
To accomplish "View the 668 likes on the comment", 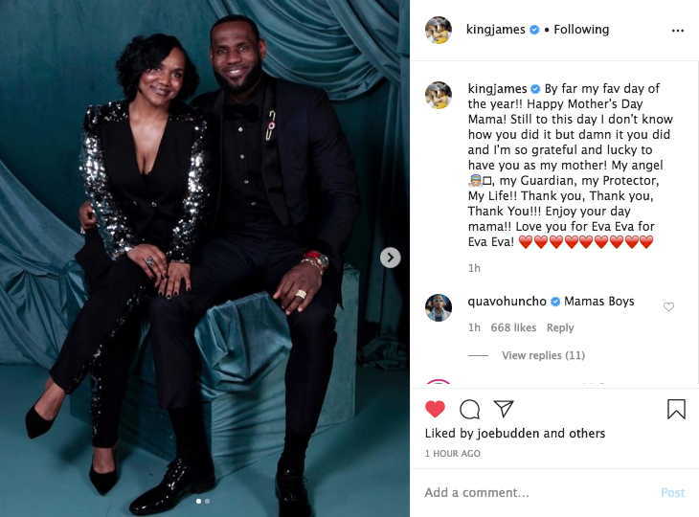I will click(x=513, y=327).
